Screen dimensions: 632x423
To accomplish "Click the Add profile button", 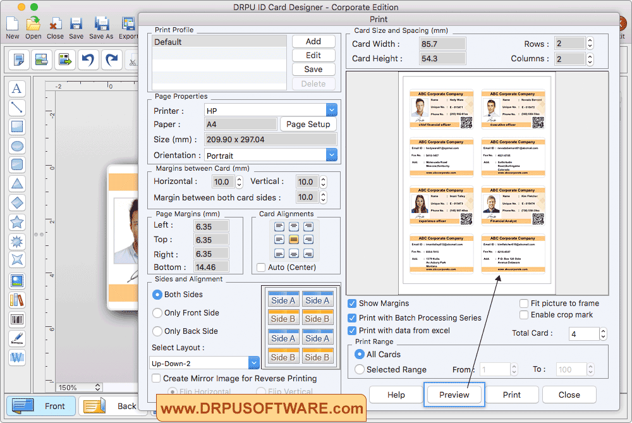I will pyautogui.click(x=313, y=41).
